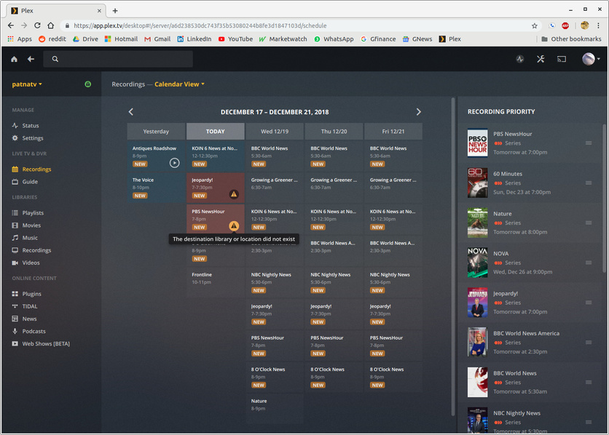Screen dimensions: 609x435
Task: Select the TODAY column tab
Action: click(216, 132)
